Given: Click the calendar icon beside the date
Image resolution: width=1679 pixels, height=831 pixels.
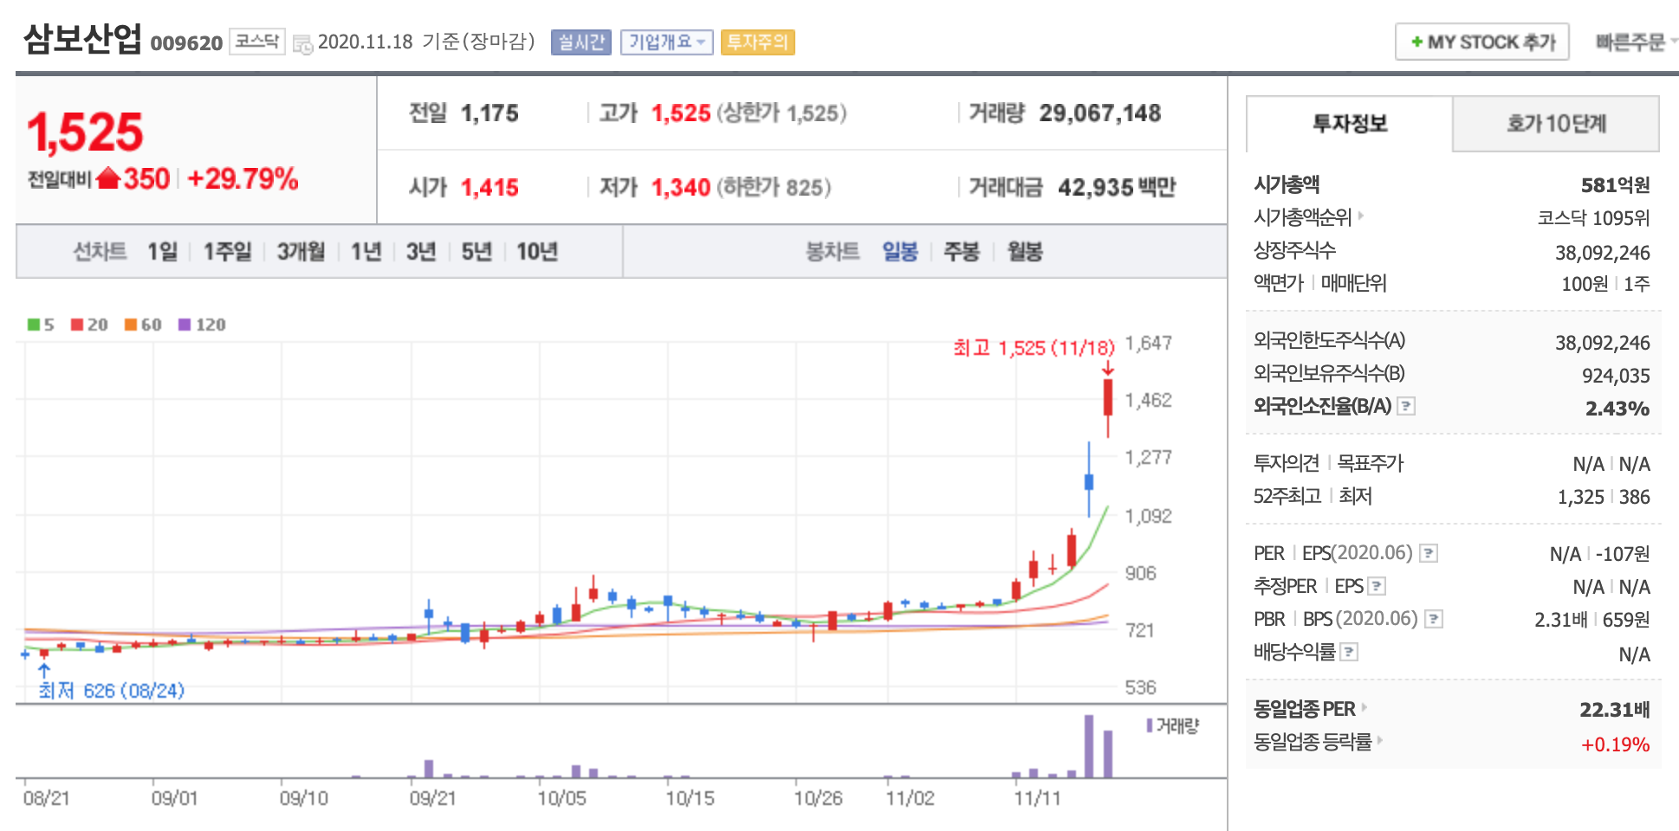Looking at the screenshot, I should pyautogui.click(x=303, y=43).
